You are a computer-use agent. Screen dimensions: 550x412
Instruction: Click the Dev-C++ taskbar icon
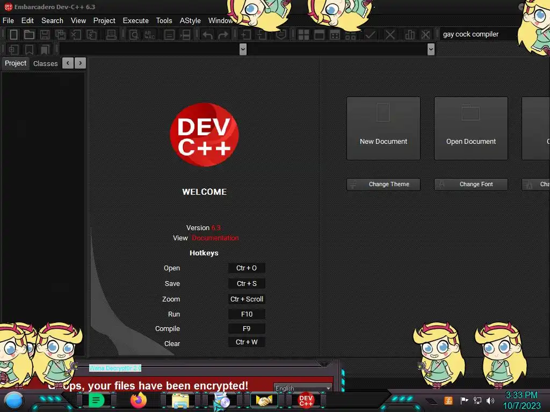pyautogui.click(x=306, y=400)
